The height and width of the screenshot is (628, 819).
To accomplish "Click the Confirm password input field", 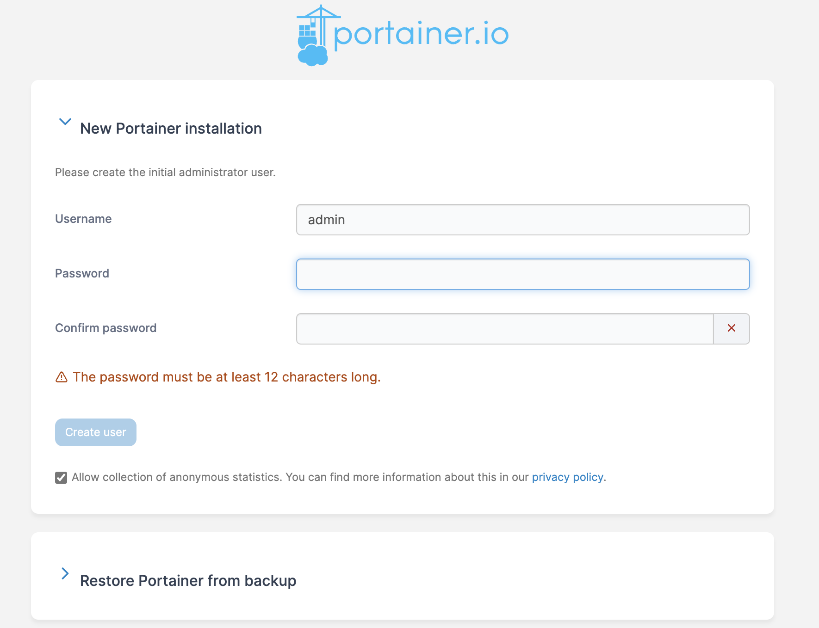I will (x=505, y=329).
